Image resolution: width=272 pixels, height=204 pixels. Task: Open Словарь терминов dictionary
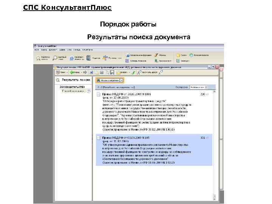[x=136, y=61]
